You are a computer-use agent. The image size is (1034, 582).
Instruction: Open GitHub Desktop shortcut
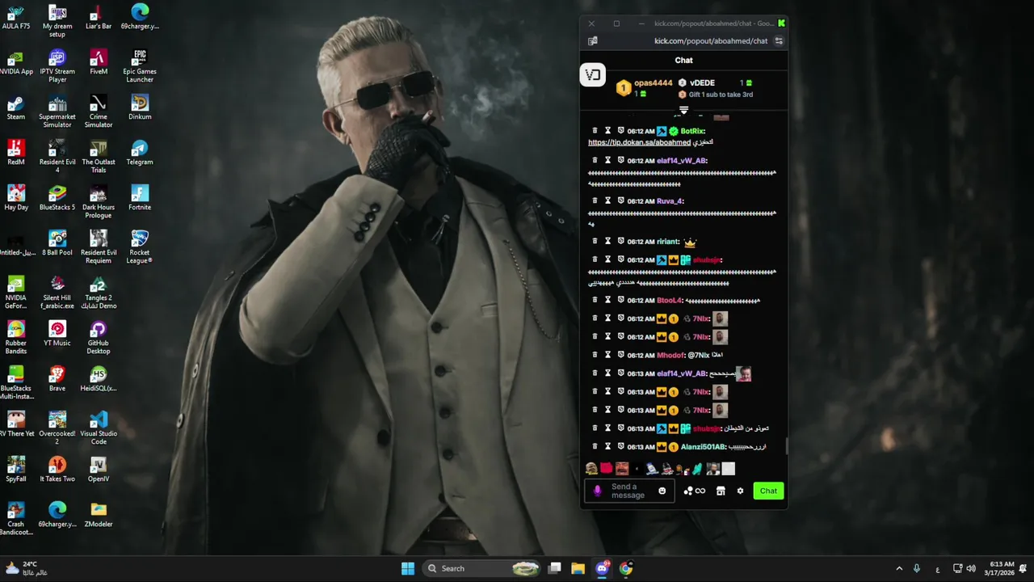pyautogui.click(x=99, y=338)
